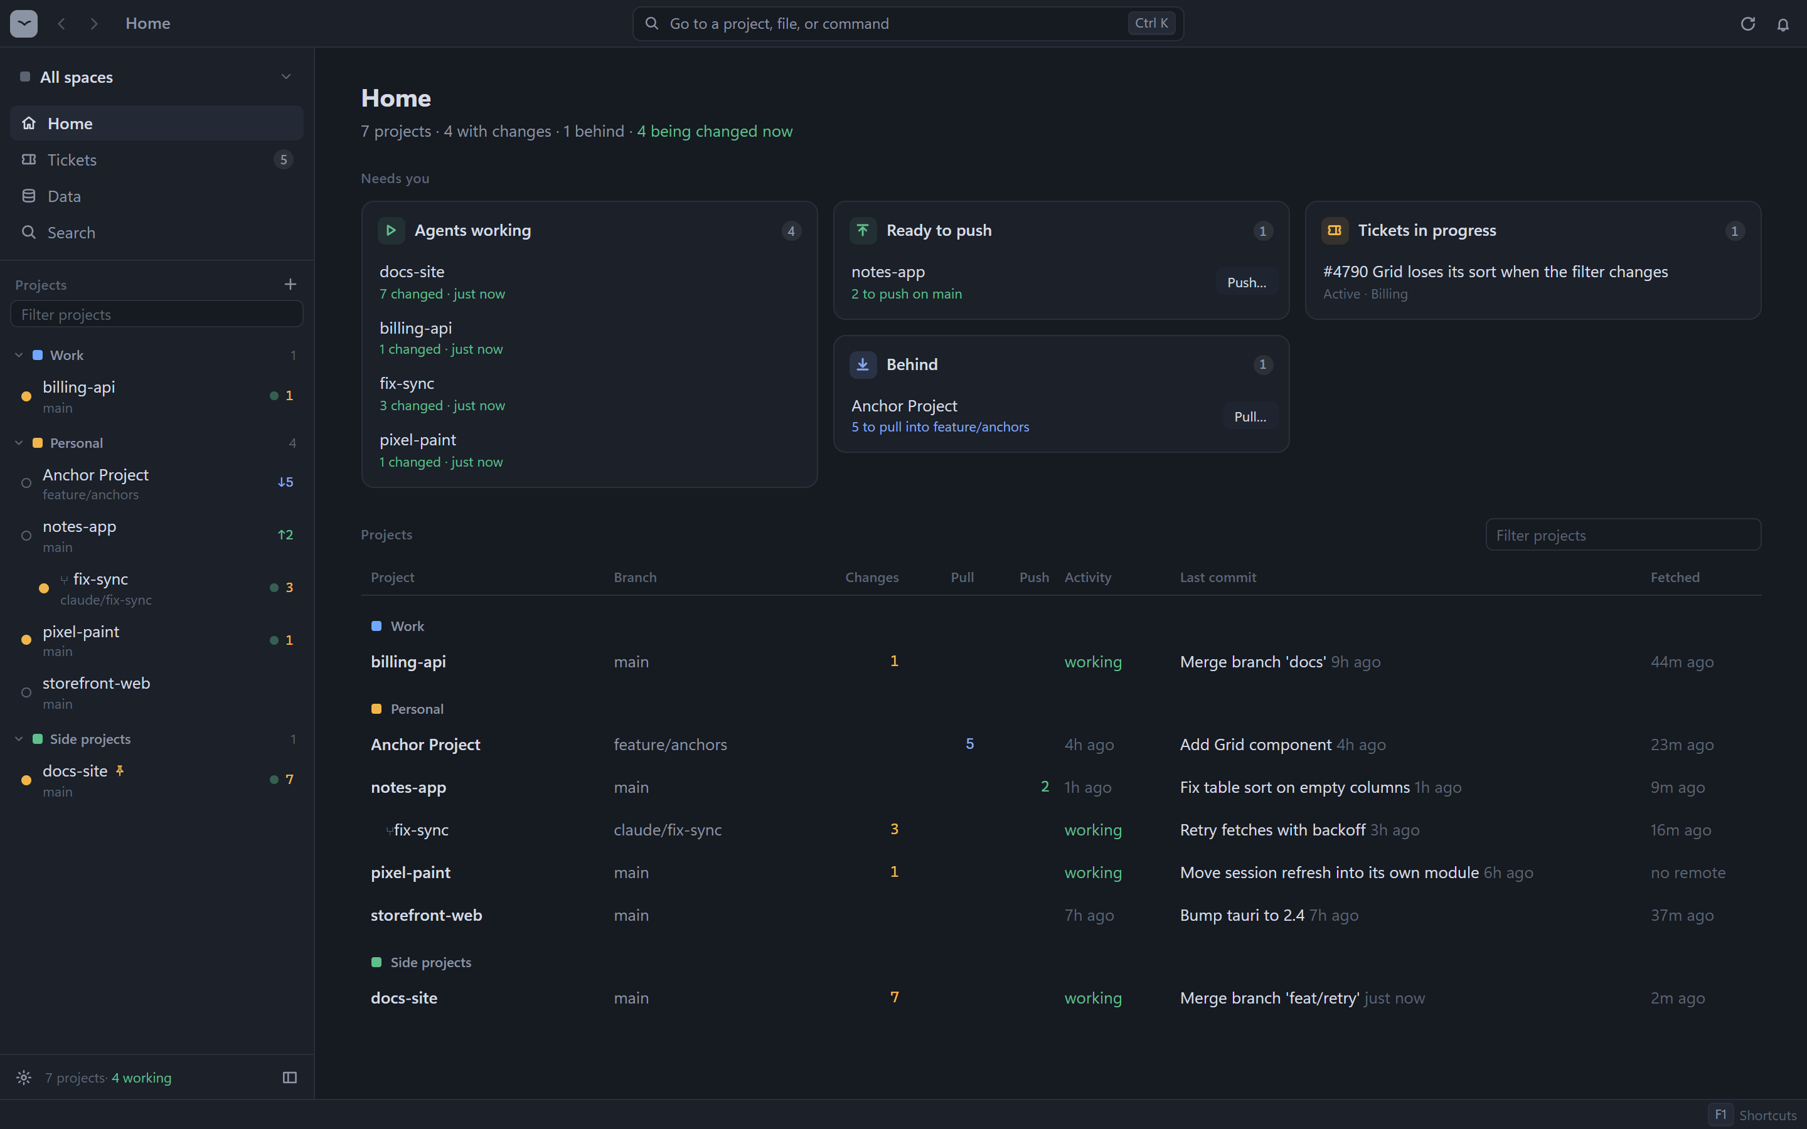Viewport: 1807px width, 1129px height.
Task: Click F1 Shortcuts in the status bar
Action: (1752, 1115)
